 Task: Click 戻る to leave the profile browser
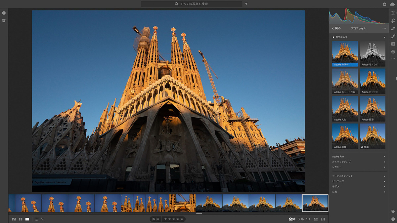point(336,28)
